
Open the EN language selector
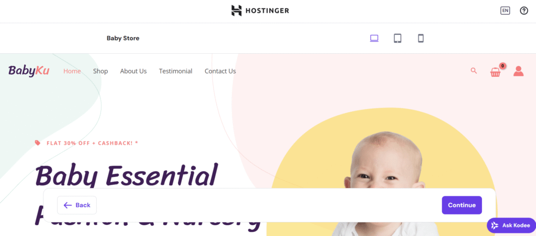coord(505,10)
